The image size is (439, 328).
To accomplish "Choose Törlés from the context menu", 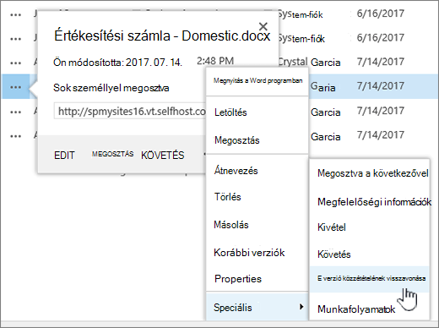I will click(x=257, y=197).
